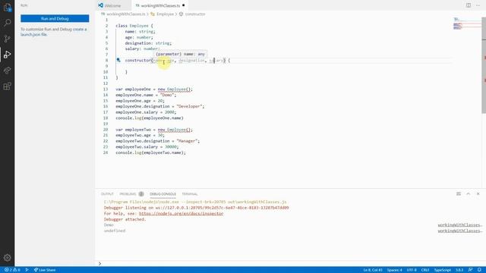Open the nodejs.org inspector docs link

pyautogui.click(x=181, y=214)
